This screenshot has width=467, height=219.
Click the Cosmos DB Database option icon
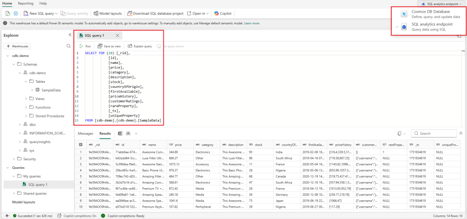point(404,14)
